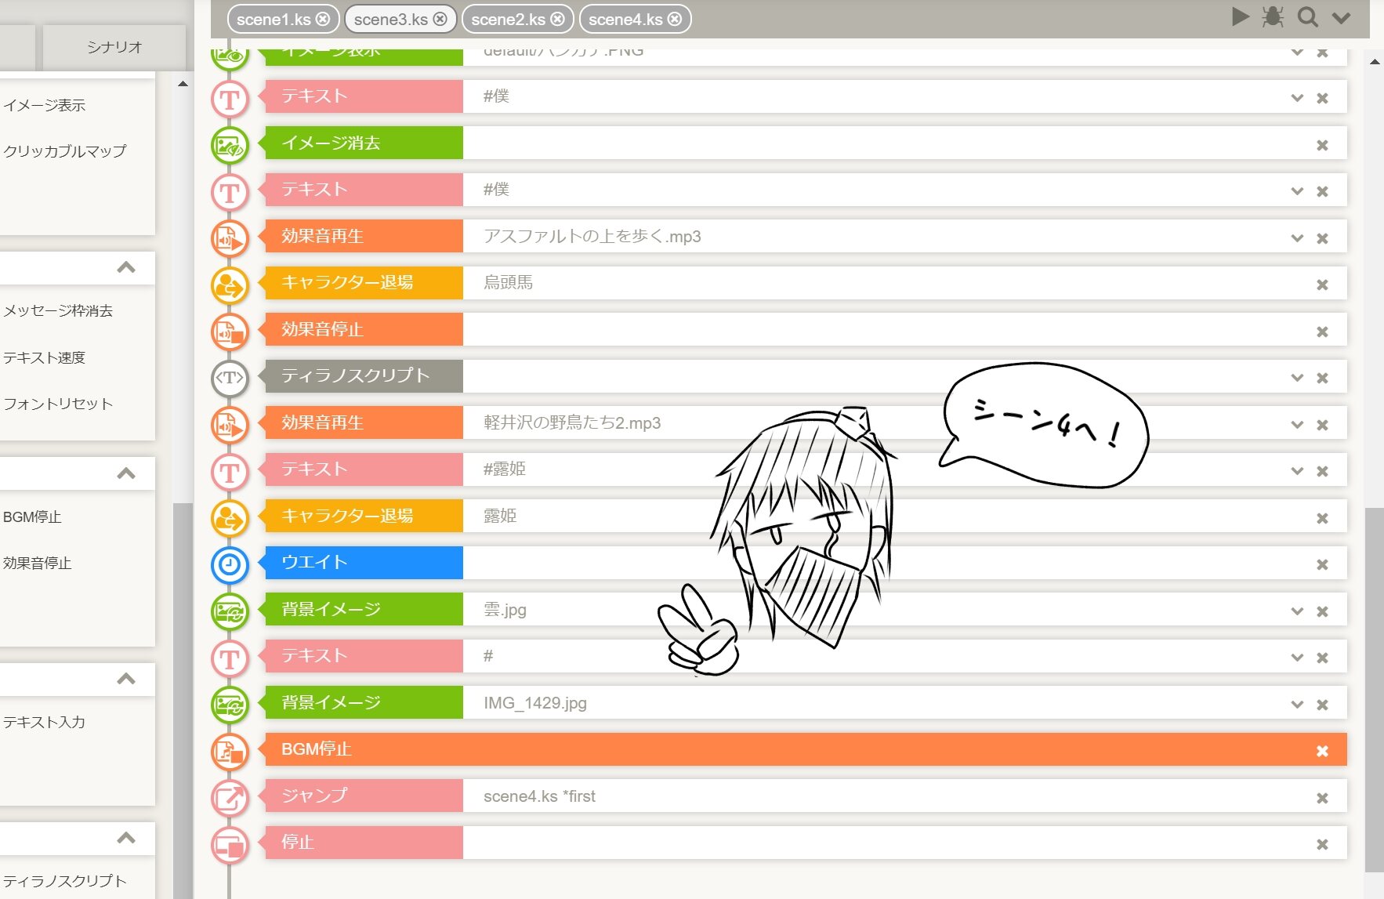Viewport: 1384px width, 899px height.
Task: Click the search magnifier icon
Action: pos(1307,17)
